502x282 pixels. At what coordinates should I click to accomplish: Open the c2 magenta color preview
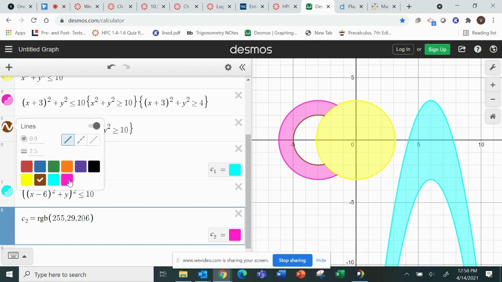[235, 235]
